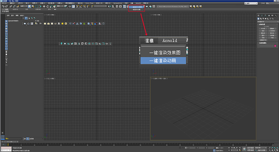279x152 pixels.
Task: Open the Create tab in command panel
Action: [259, 15]
